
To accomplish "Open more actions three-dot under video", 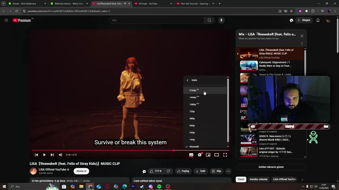I will [x=228, y=171].
